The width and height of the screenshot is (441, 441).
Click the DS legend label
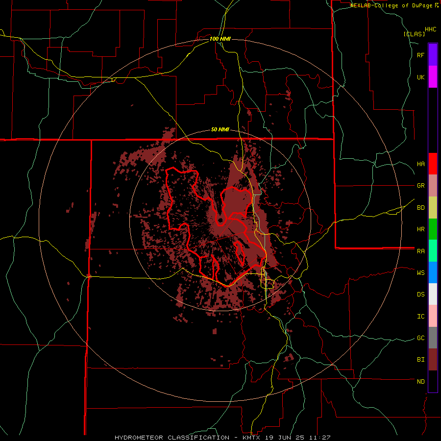[x=420, y=294]
